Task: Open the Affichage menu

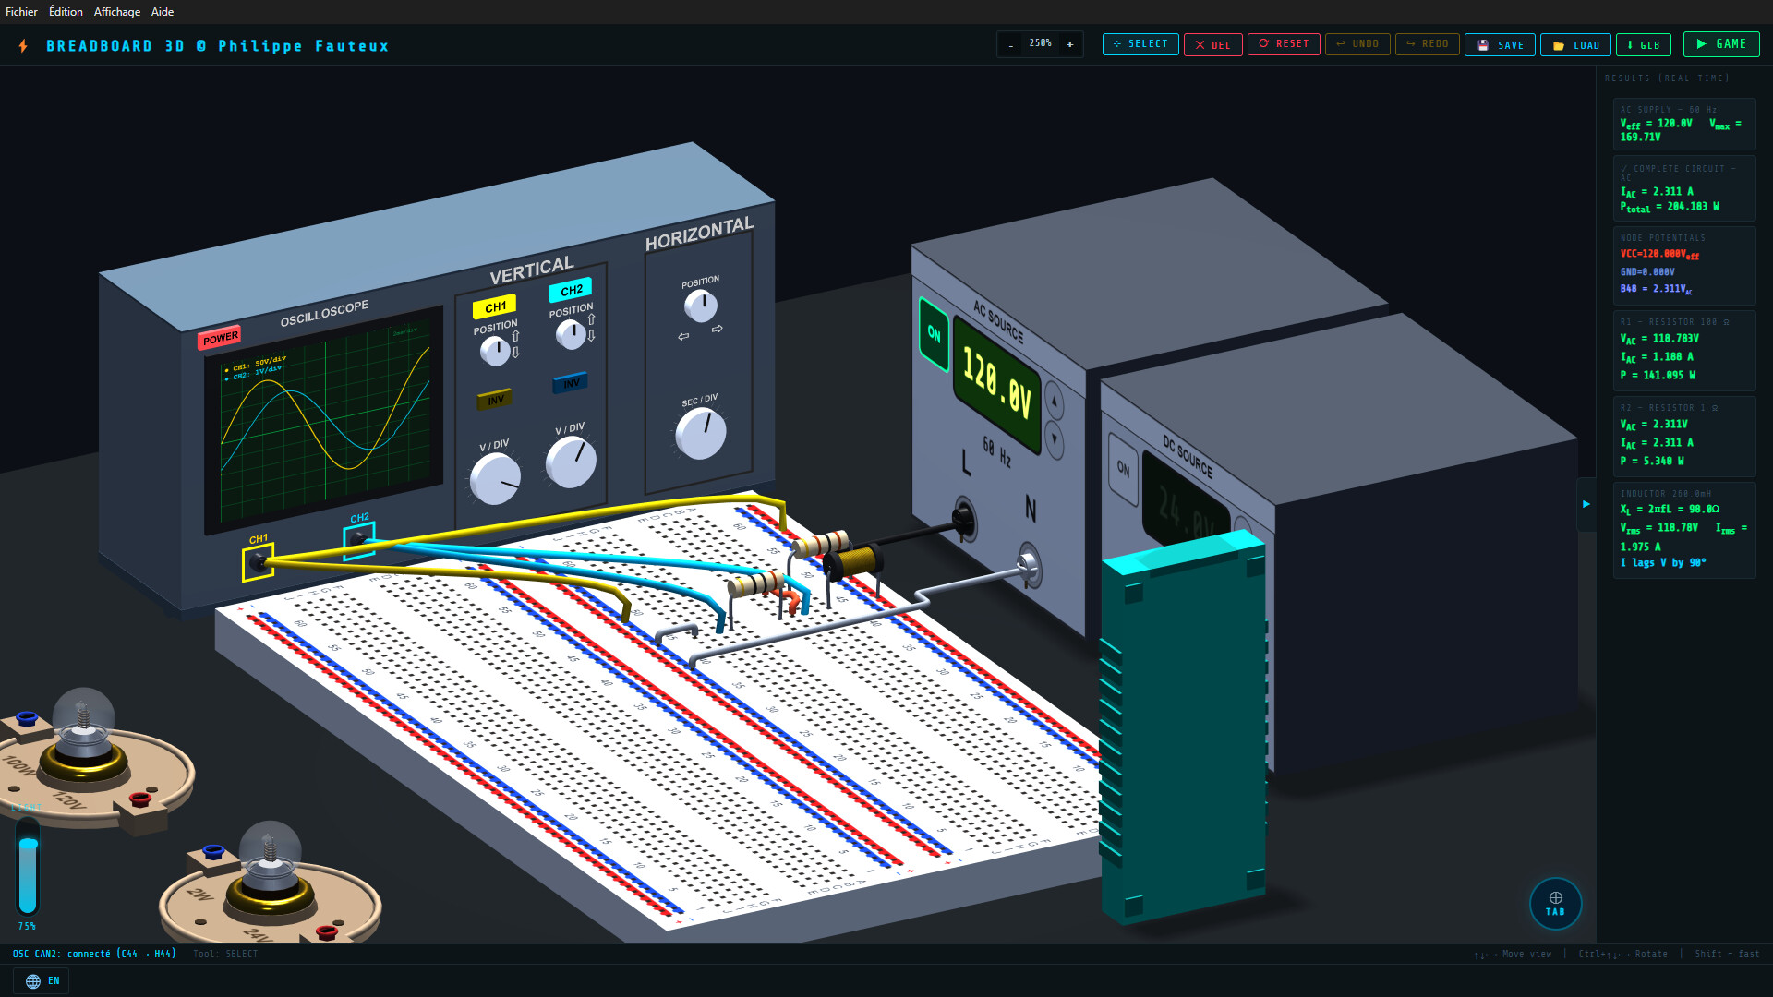Action: [x=116, y=12]
